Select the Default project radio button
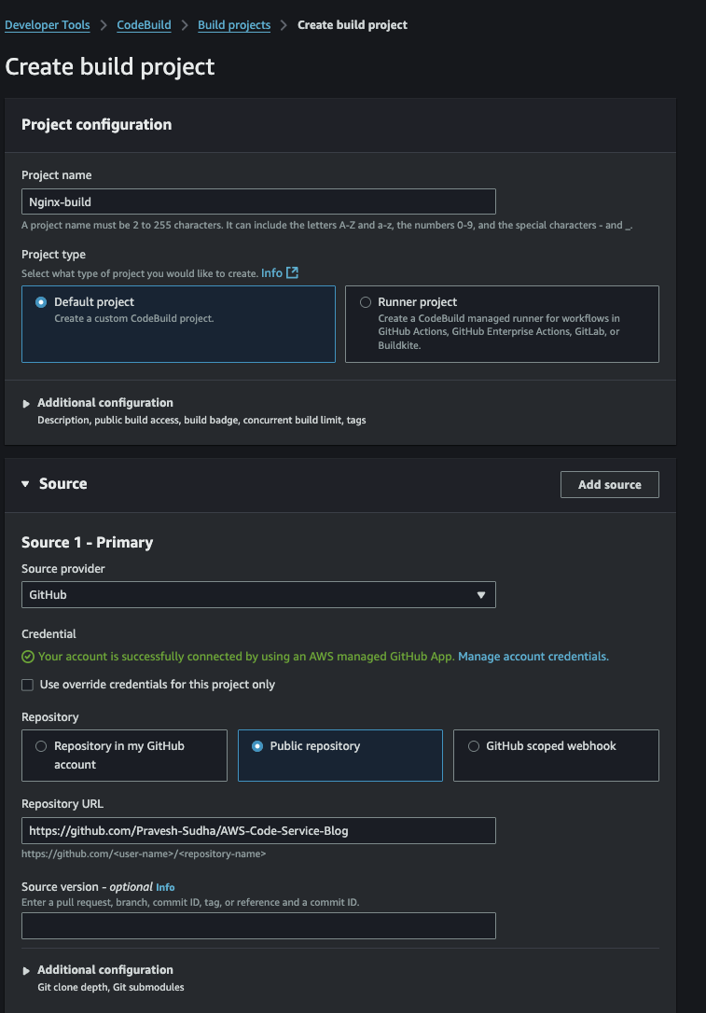 point(41,302)
